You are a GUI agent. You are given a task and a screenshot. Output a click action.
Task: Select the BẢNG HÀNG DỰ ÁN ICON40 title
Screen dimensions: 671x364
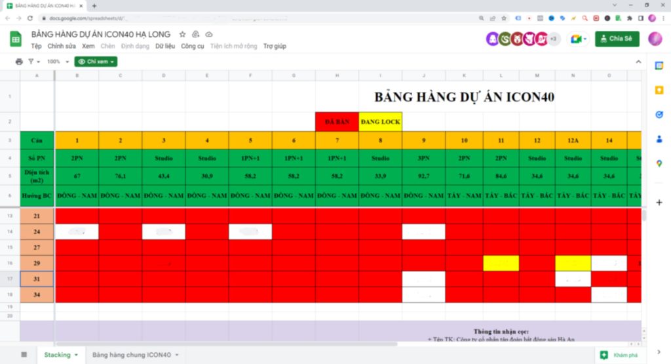click(x=465, y=97)
